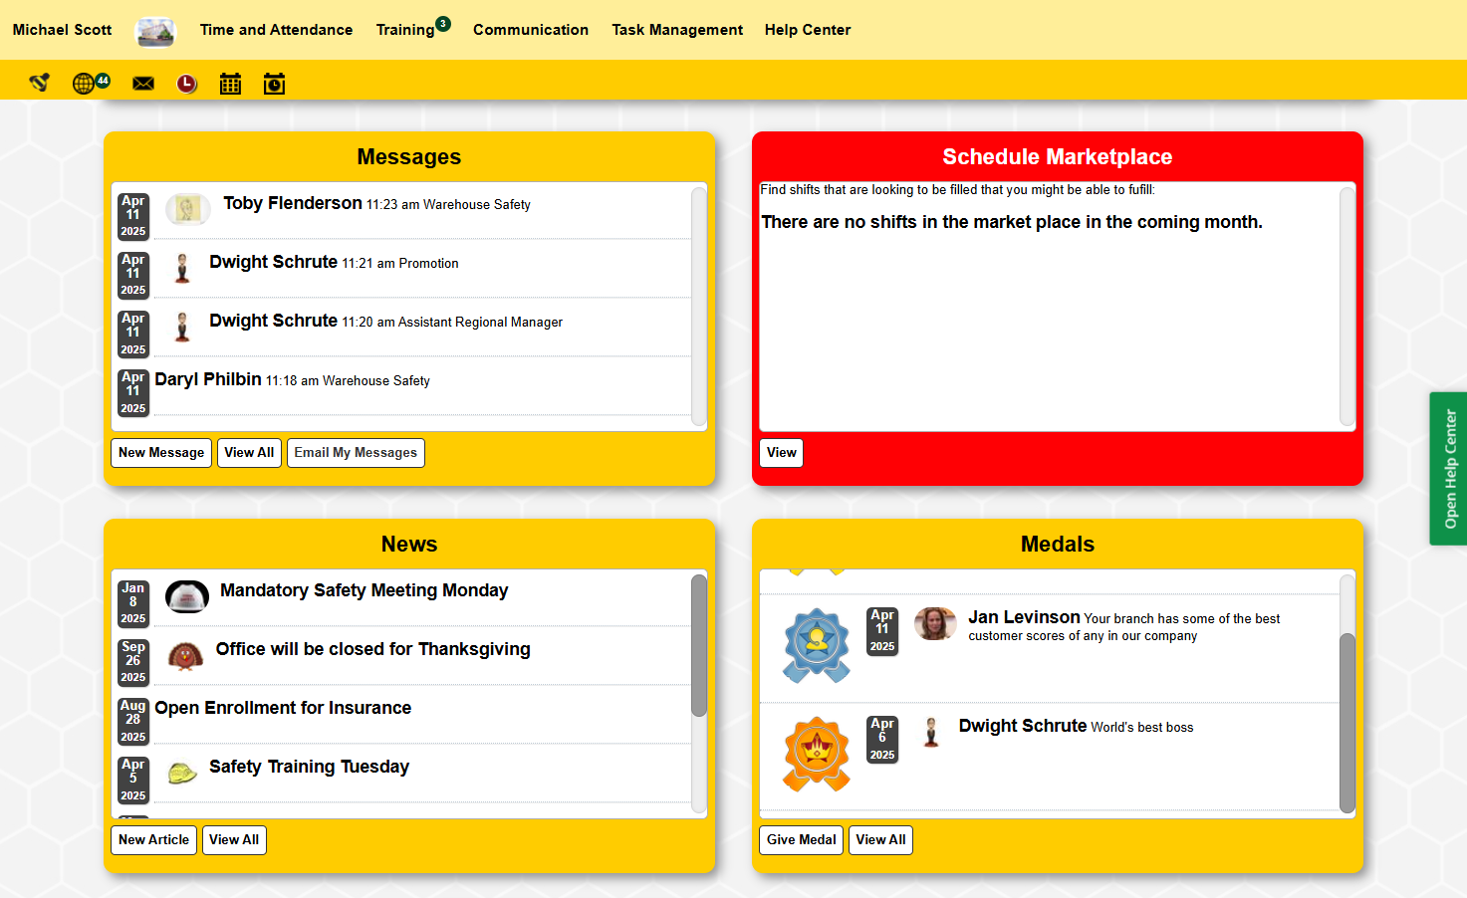Expand the Task Management menu
The height and width of the screenshot is (898, 1467).
pyautogui.click(x=676, y=30)
